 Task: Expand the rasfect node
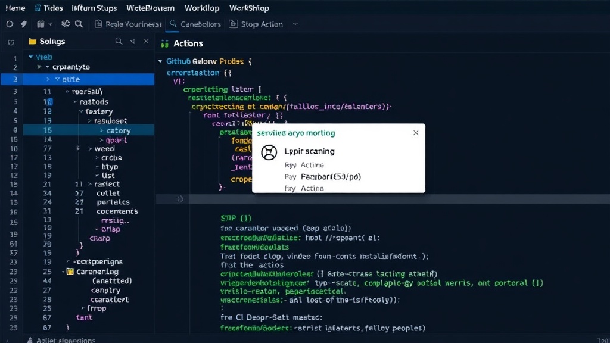click(x=90, y=185)
